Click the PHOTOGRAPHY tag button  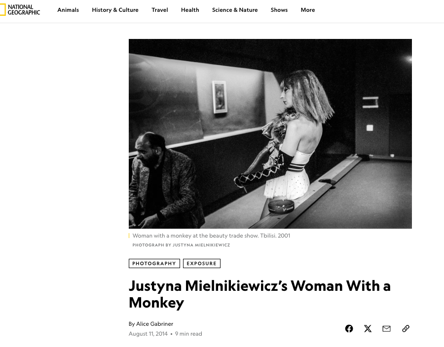154,263
